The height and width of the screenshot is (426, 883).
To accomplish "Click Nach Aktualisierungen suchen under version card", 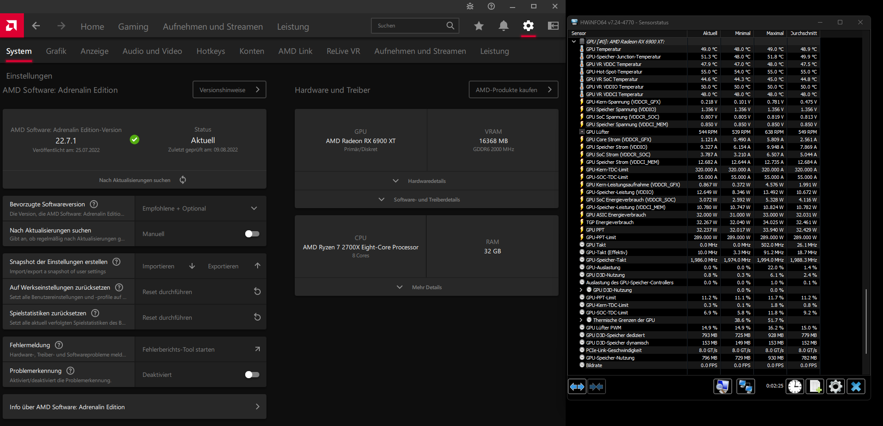I will (x=135, y=180).
